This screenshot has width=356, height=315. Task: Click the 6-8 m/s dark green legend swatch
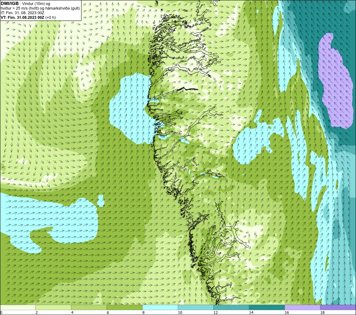[124, 308]
